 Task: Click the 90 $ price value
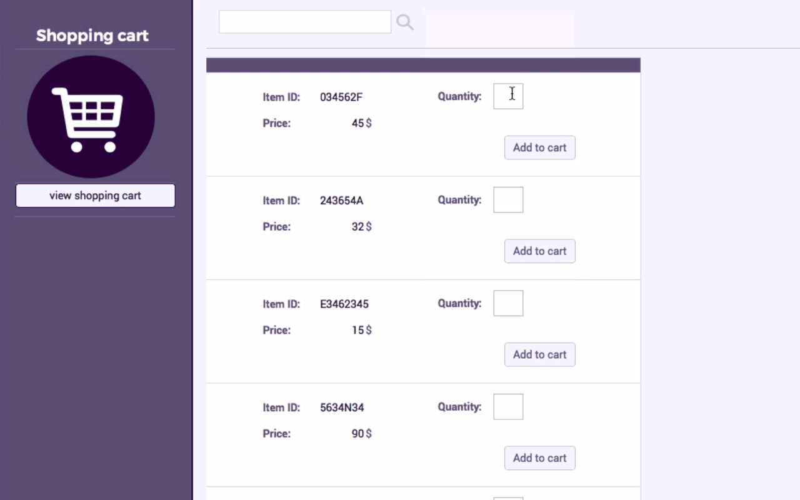pyautogui.click(x=362, y=434)
